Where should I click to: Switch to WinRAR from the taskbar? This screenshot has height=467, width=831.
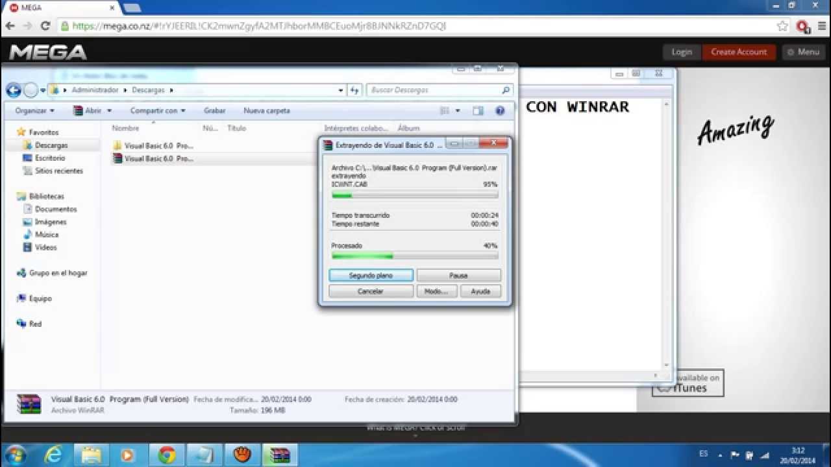click(x=280, y=455)
